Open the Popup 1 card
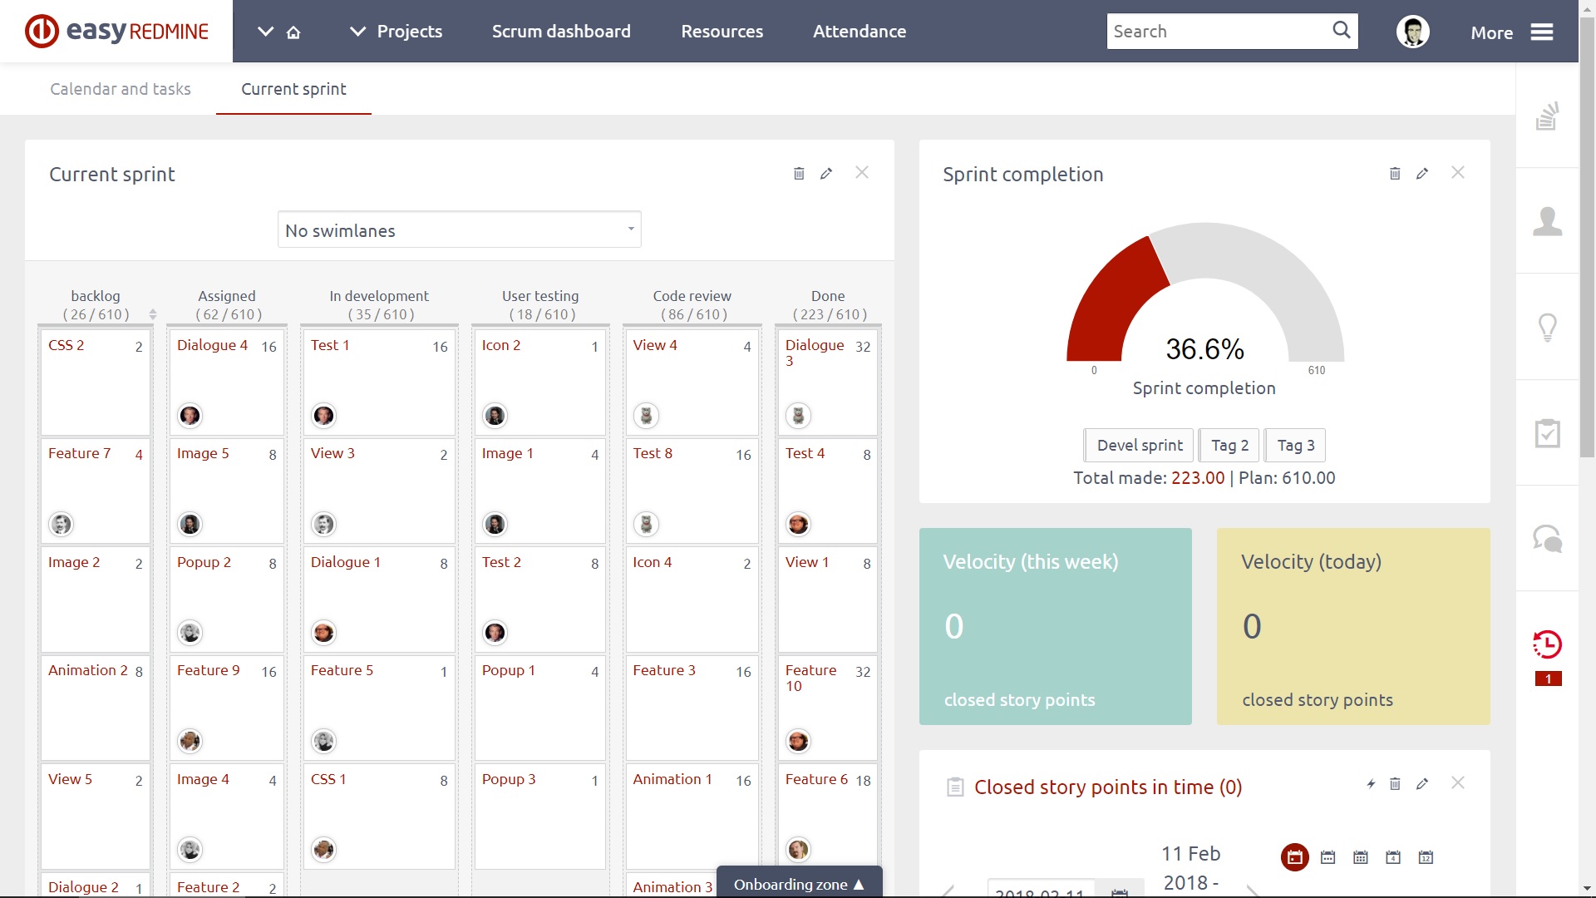The image size is (1596, 898). [539, 708]
